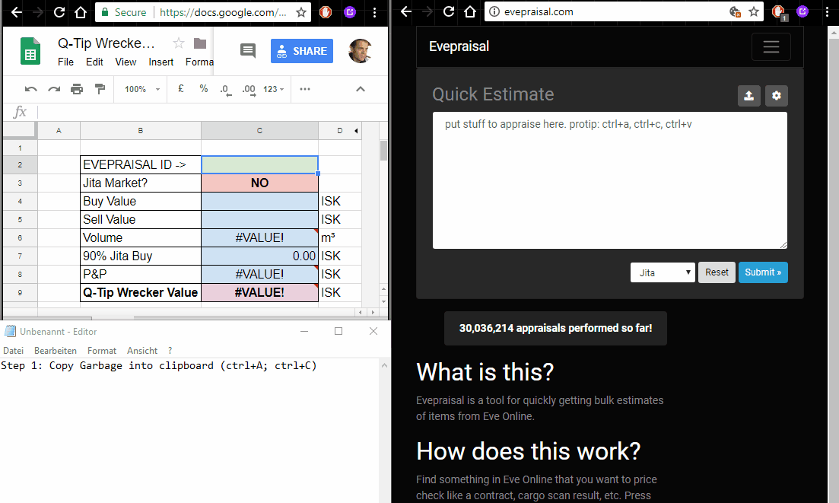Star the Q-Tip Wrecker spreadsheet
The width and height of the screenshot is (839, 503).
(x=179, y=43)
